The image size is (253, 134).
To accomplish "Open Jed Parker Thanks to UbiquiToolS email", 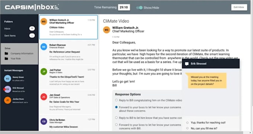I will pyautogui.click(x=68, y=77).
